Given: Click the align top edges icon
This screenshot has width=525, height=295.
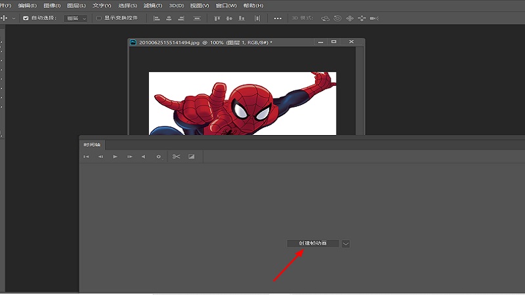Looking at the screenshot, I should click(217, 18).
